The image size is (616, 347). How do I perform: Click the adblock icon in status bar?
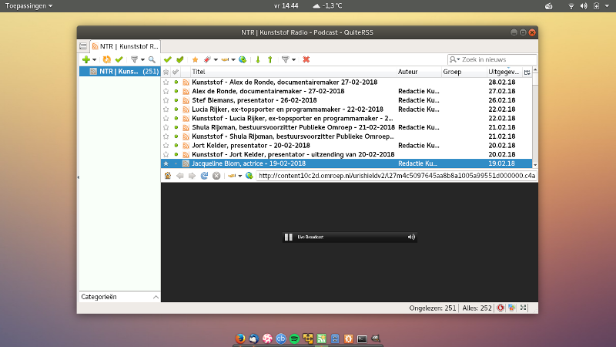(500, 308)
